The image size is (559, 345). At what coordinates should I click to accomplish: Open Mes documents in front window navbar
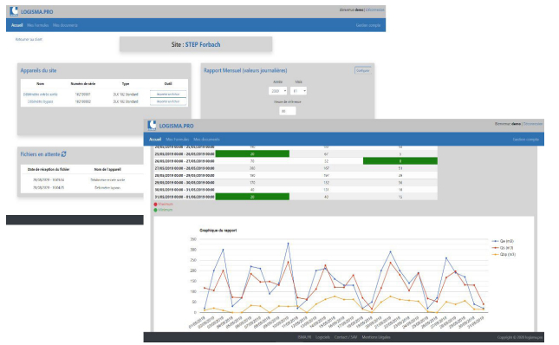(207, 140)
